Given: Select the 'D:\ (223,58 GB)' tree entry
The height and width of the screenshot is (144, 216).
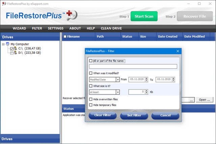Looking at the screenshot, I should [x=30, y=52].
